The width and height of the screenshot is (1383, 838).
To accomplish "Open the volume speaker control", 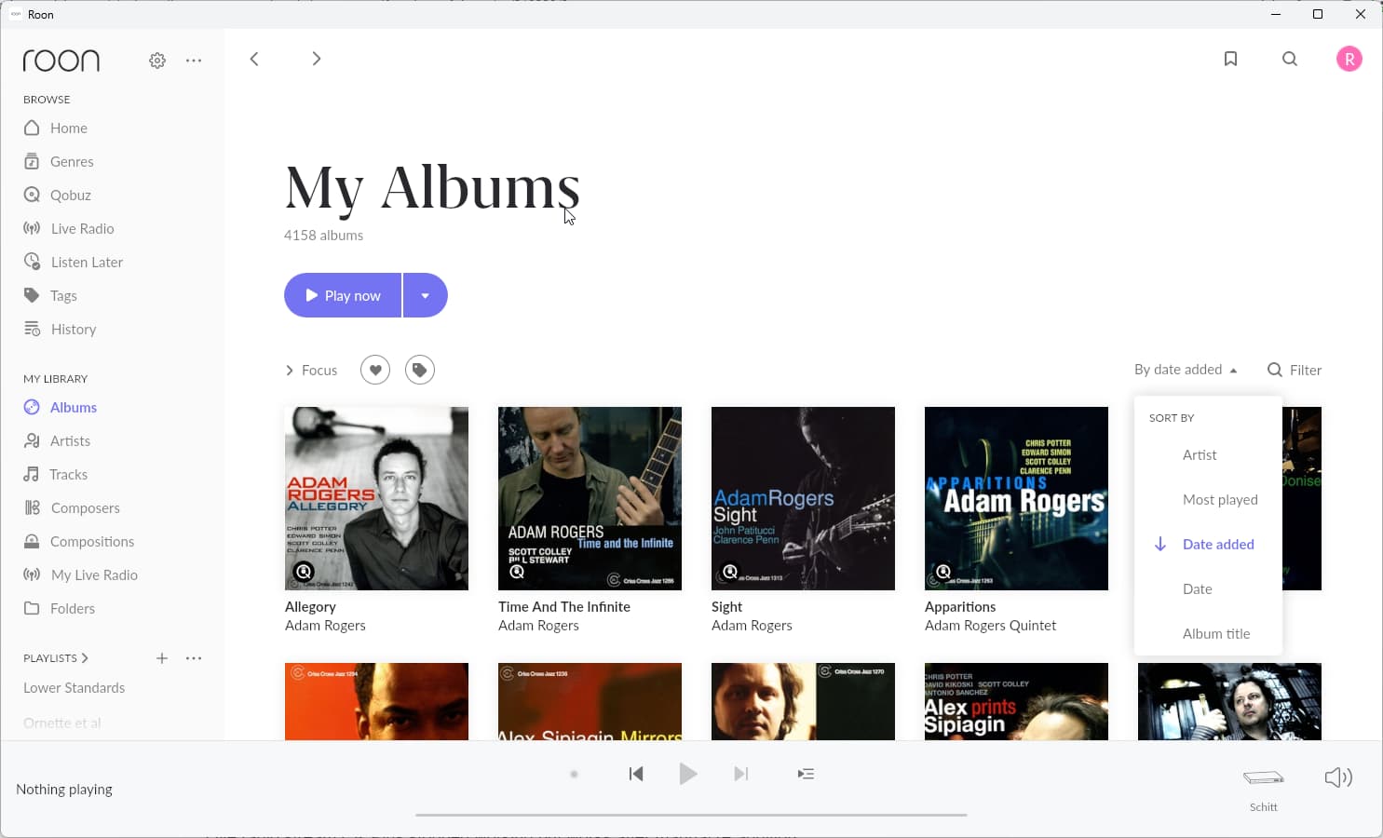I will point(1338,777).
